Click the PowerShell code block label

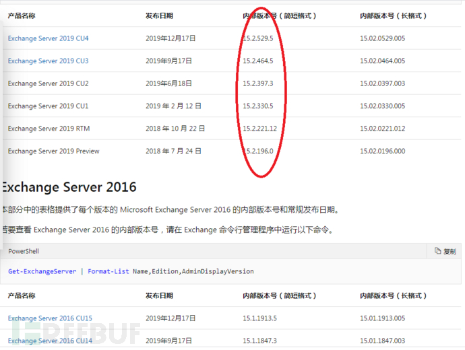click(24, 252)
